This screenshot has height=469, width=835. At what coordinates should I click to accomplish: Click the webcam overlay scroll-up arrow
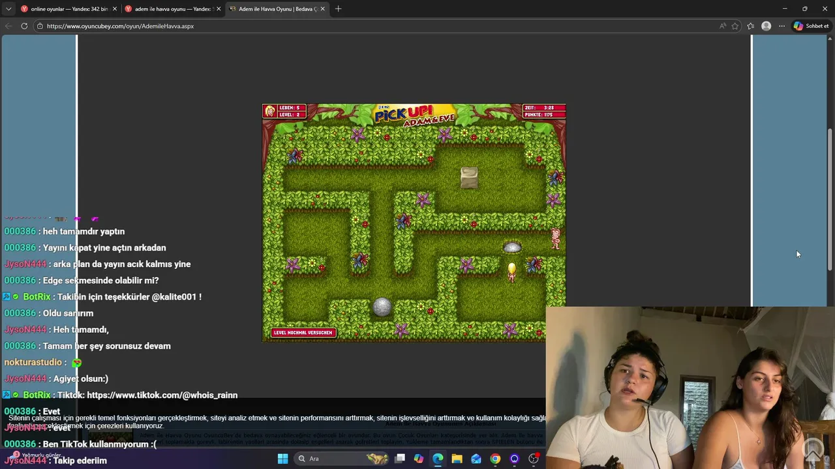point(813,448)
